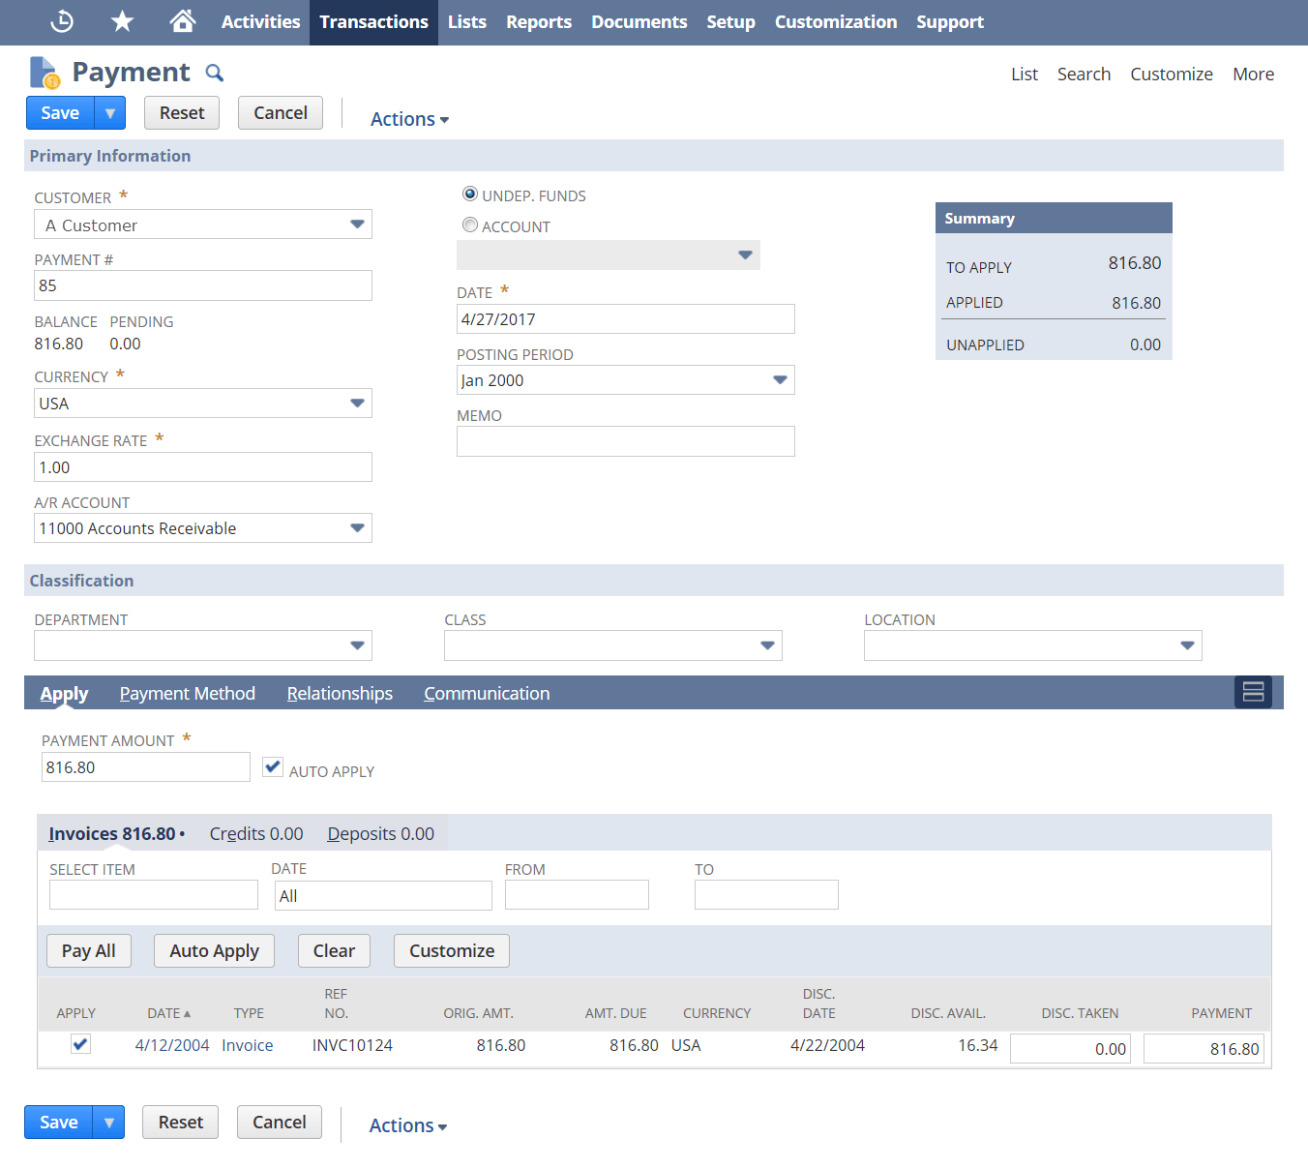
Task: Expand the bottom Save button arrow
Action: (108, 1123)
